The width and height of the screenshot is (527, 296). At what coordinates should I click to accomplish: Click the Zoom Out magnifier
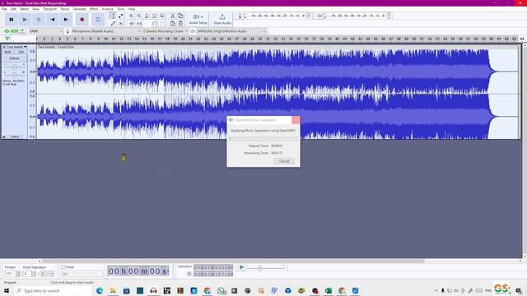pyautogui.click(x=139, y=16)
